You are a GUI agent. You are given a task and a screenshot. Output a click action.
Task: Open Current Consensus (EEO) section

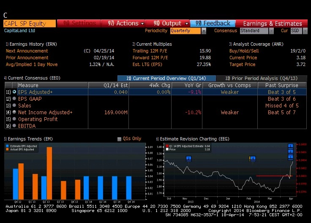(x=32, y=78)
